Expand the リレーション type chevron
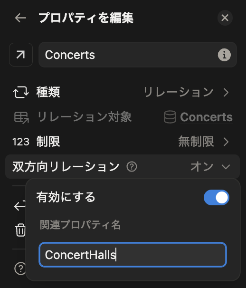This screenshot has height=288, width=246. tap(226, 92)
